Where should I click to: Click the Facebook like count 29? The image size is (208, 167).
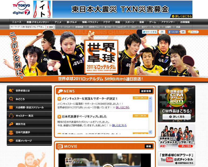click(x=183, y=32)
